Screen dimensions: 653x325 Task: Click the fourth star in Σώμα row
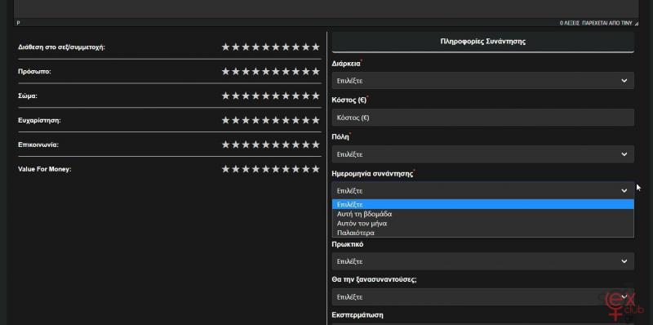[x=255, y=96]
